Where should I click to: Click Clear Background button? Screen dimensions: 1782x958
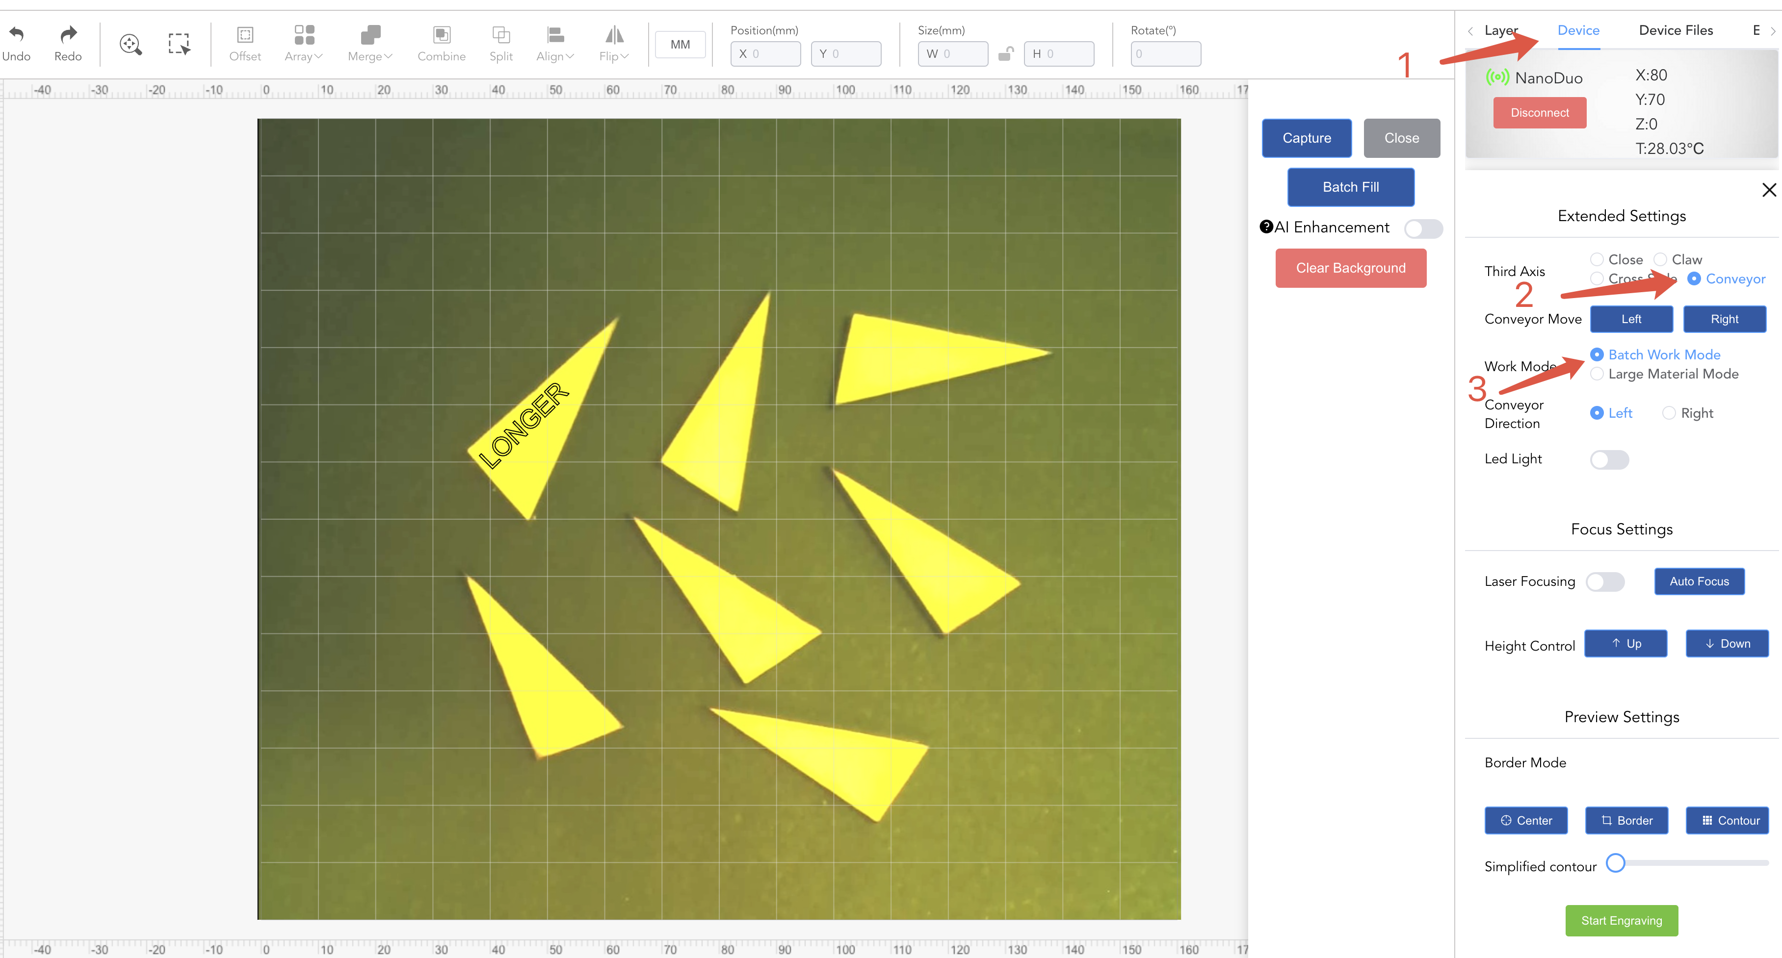point(1350,268)
